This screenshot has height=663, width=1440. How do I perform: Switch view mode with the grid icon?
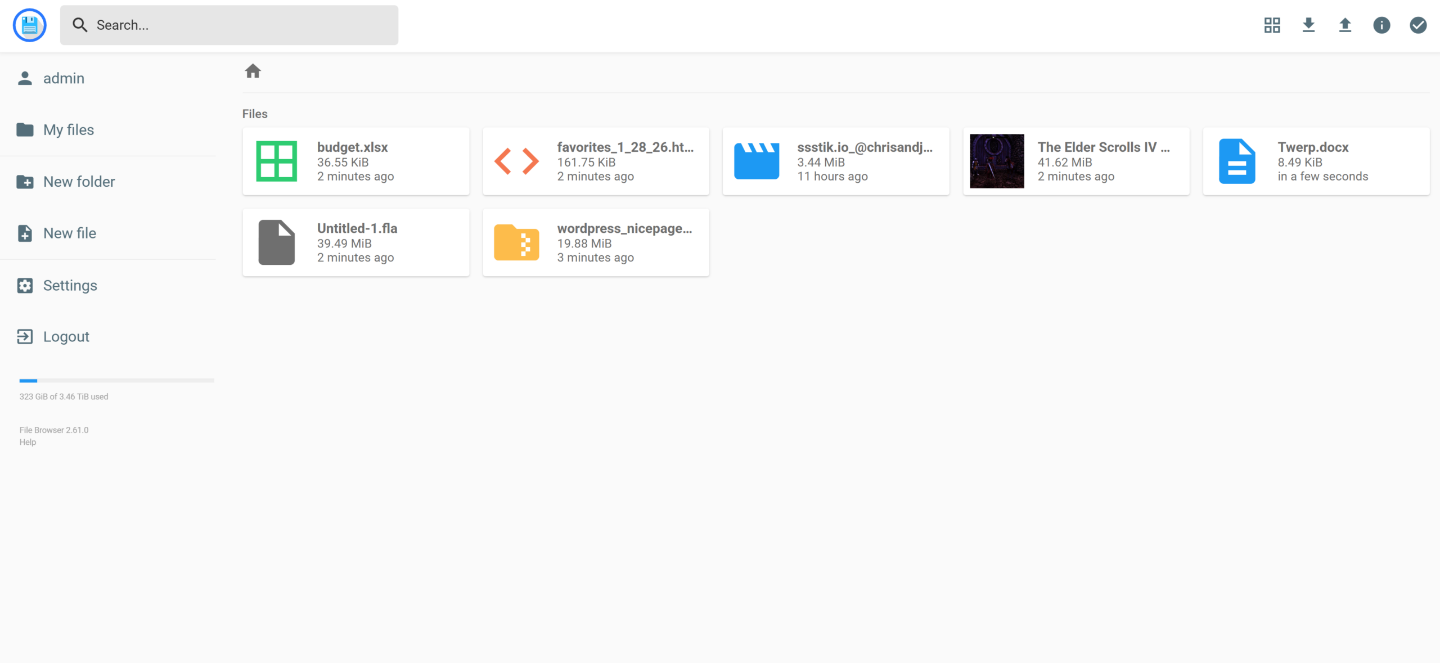coord(1272,25)
